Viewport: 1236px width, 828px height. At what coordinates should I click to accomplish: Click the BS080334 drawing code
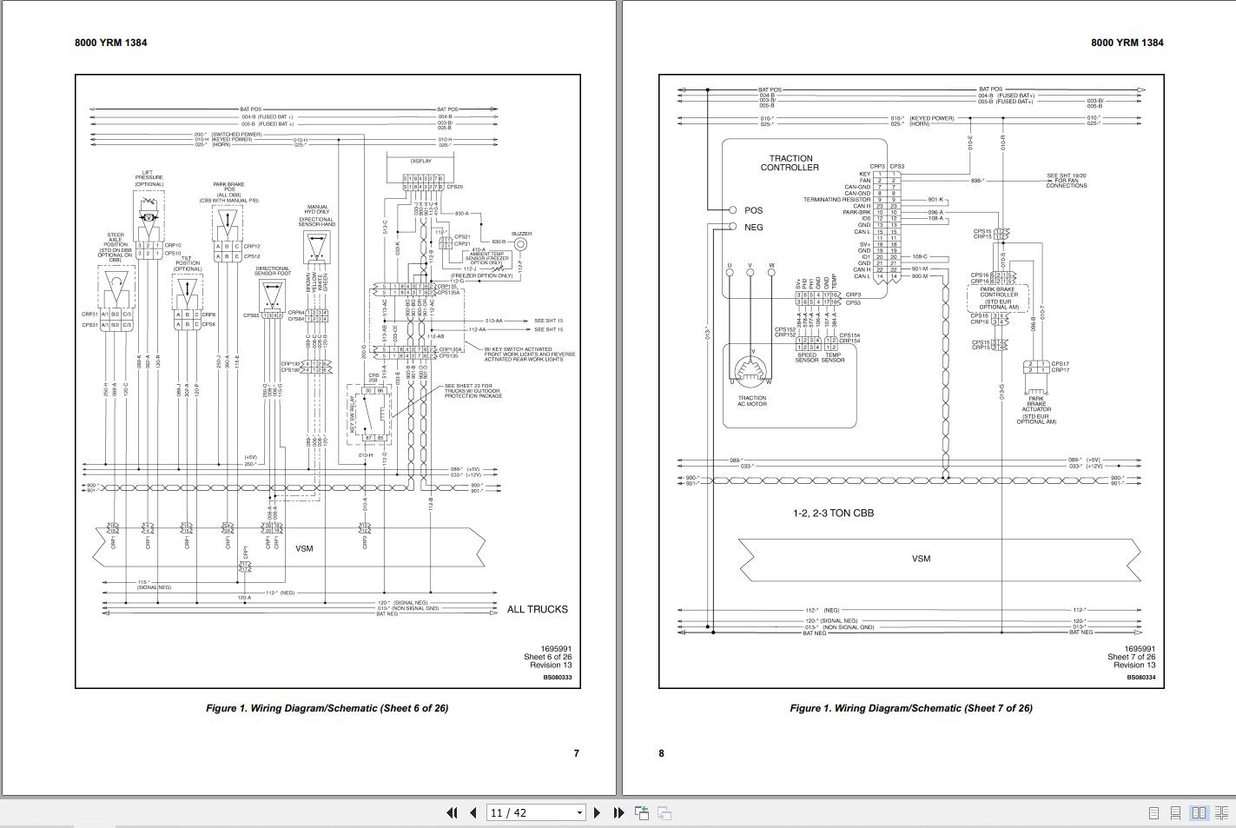click(x=1141, y=678)
